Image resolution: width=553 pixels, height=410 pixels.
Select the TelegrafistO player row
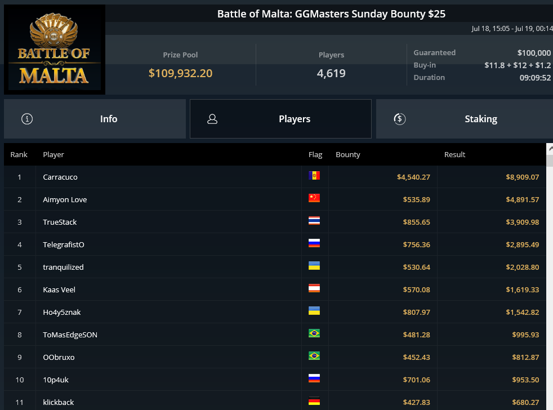pyautogui.click(x=275, y=244)
